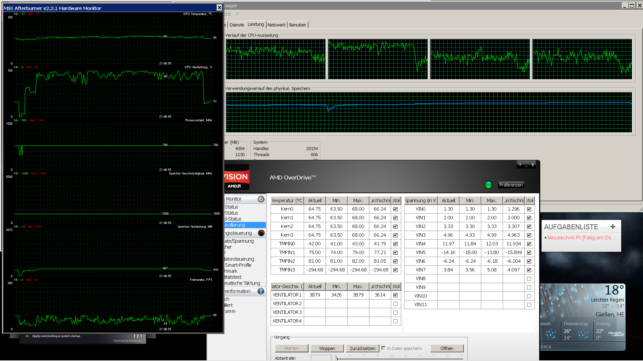Switch to the Netzwerk tab
Image resolution: width=643 pixels, height=361 pixels.
coord(276,25)
